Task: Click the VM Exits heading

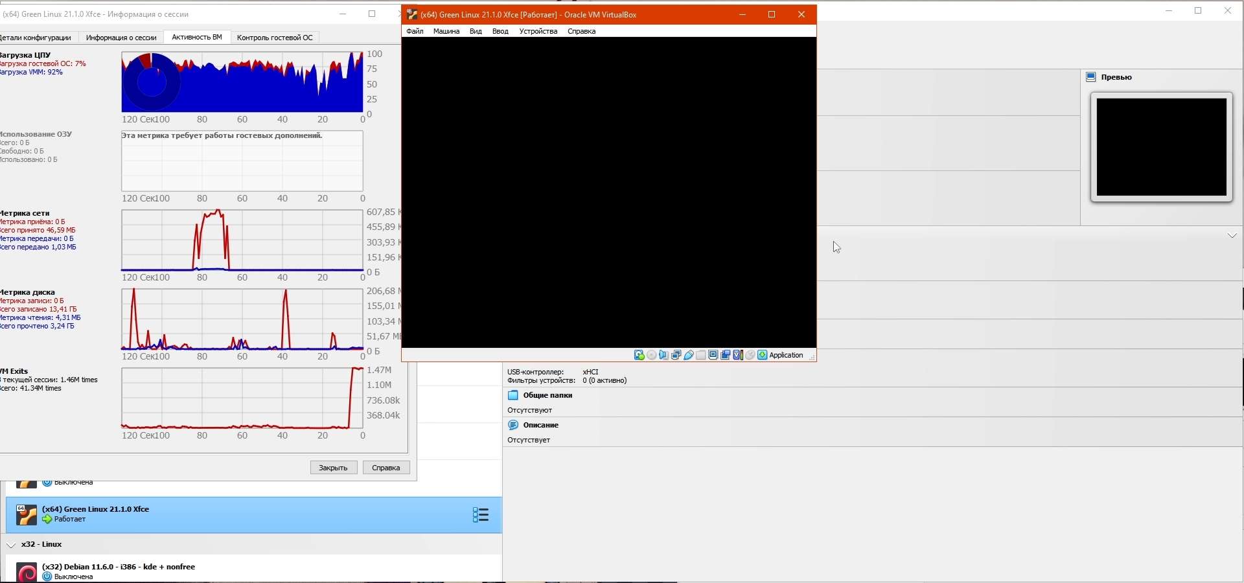Action: [14, 371]
